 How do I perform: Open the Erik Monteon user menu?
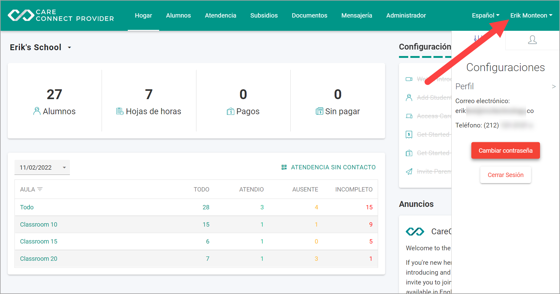[x=531, y=15]
